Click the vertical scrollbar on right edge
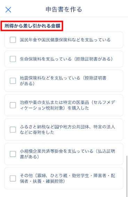Image resolution: width=128 pixels, height=197 pixels. (127, 176)
